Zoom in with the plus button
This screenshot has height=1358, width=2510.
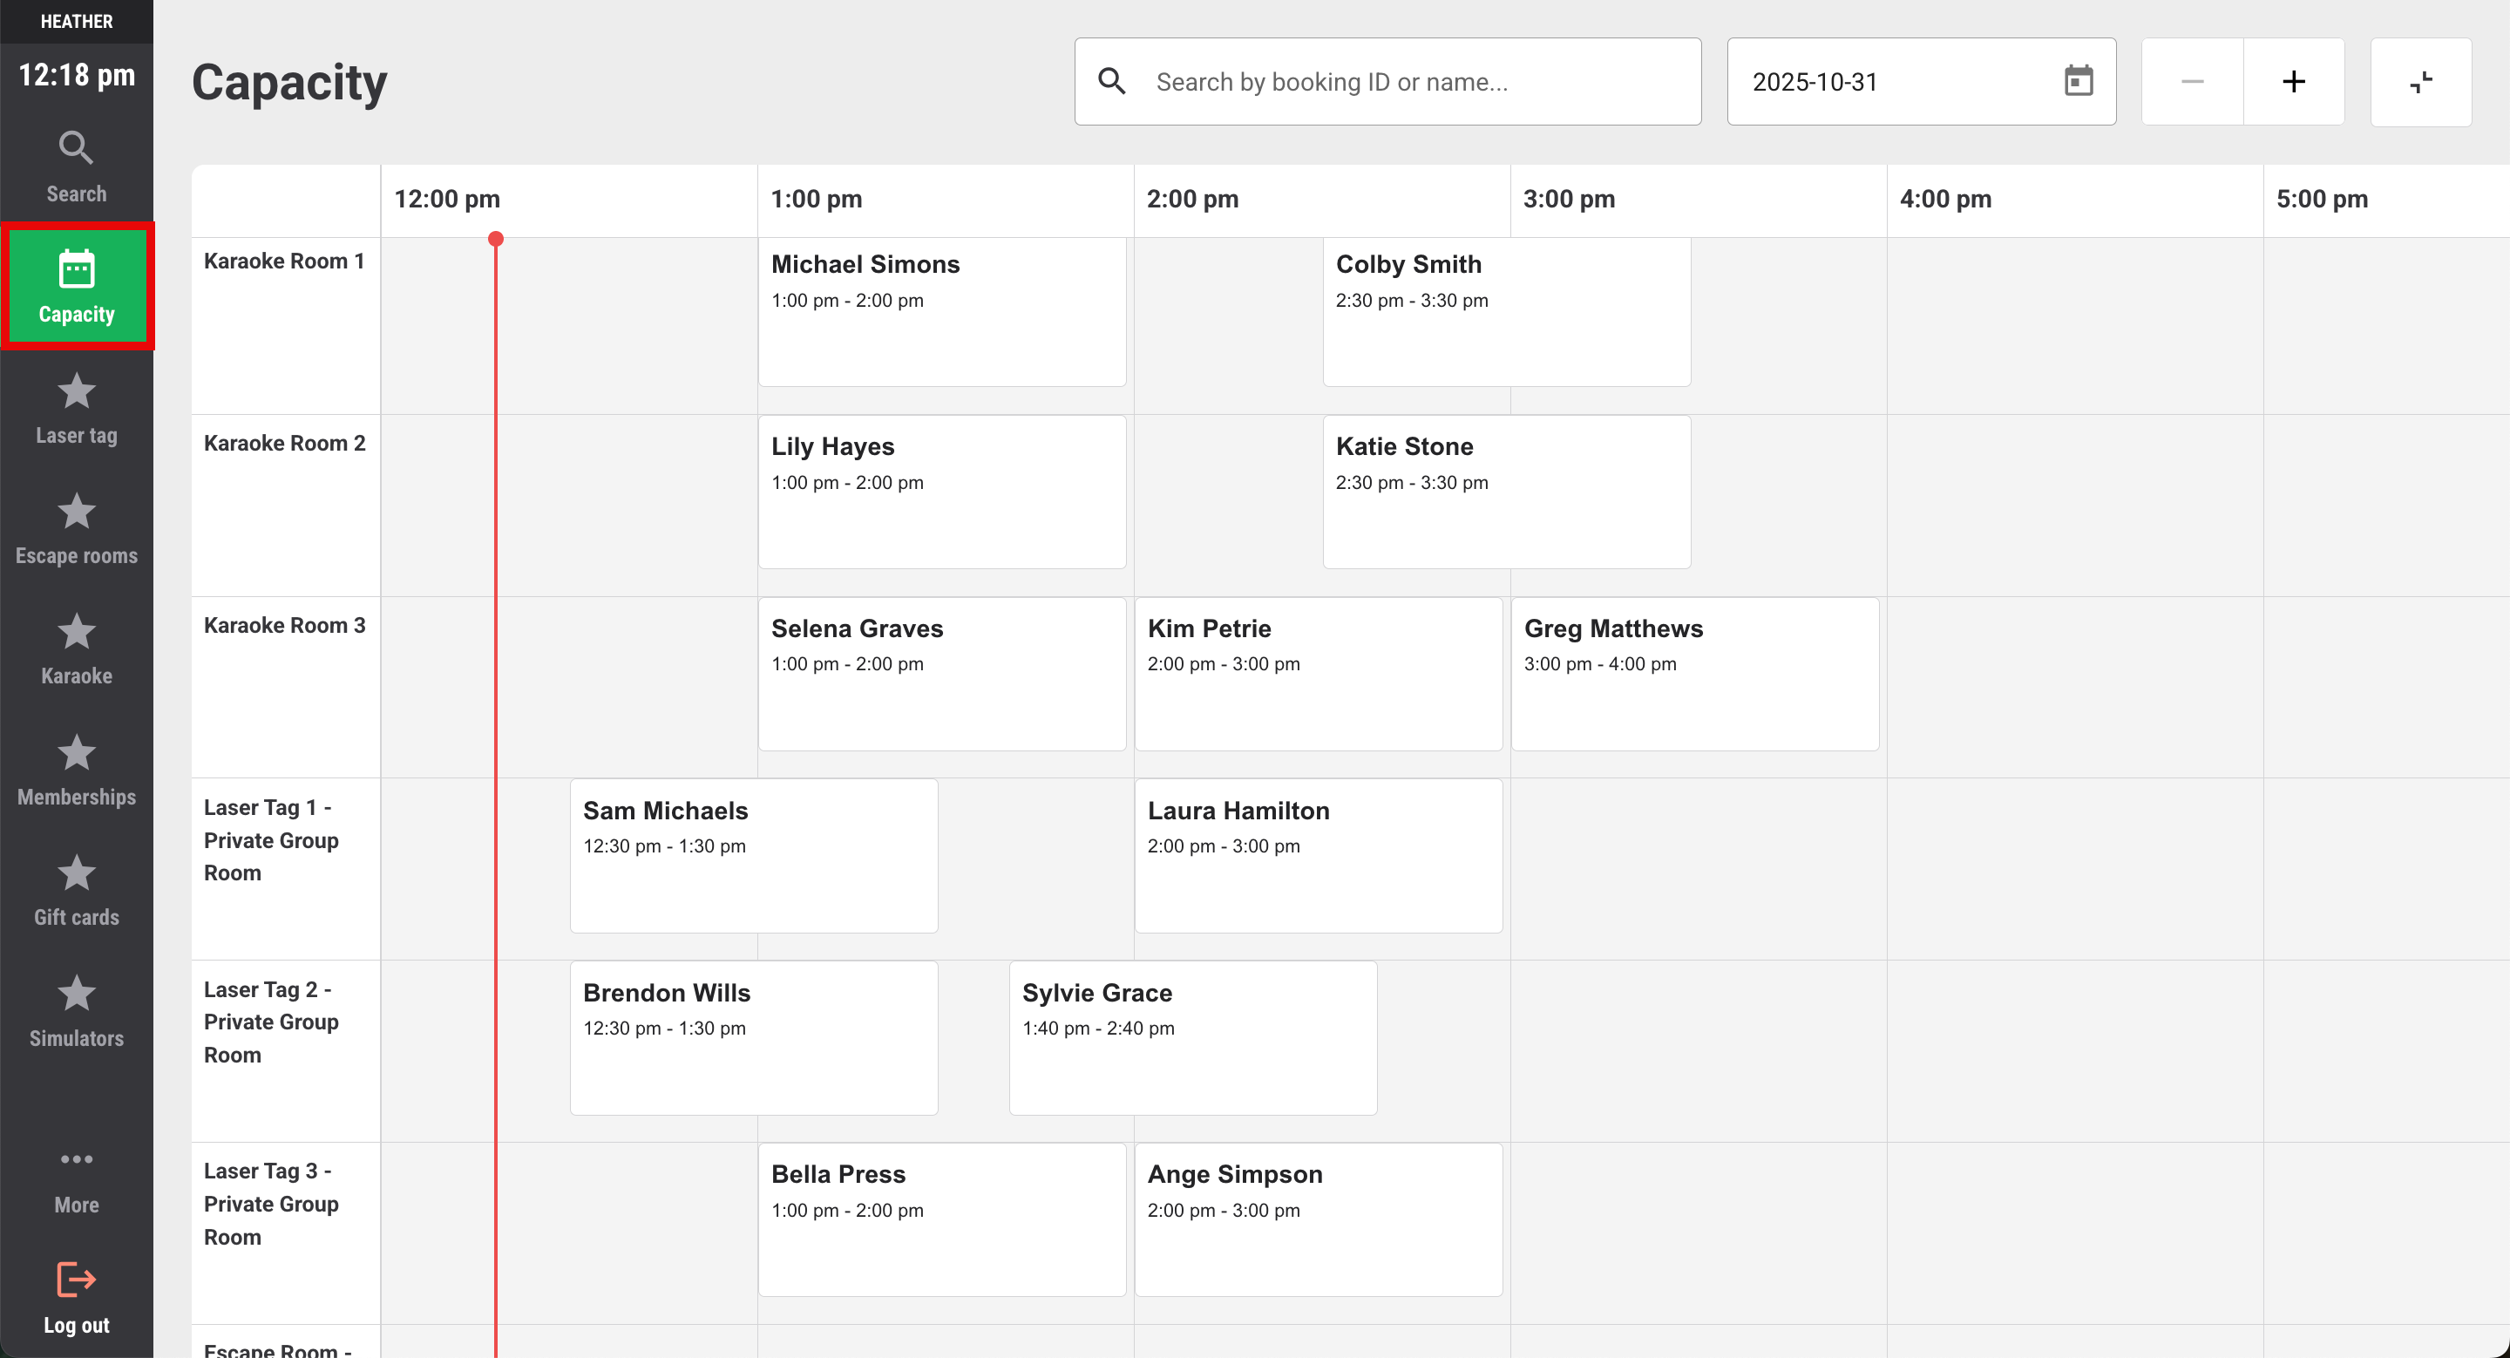(2293, 82)
